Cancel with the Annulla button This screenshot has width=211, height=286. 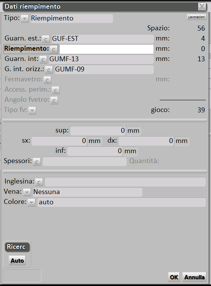[x=194, y=277]
